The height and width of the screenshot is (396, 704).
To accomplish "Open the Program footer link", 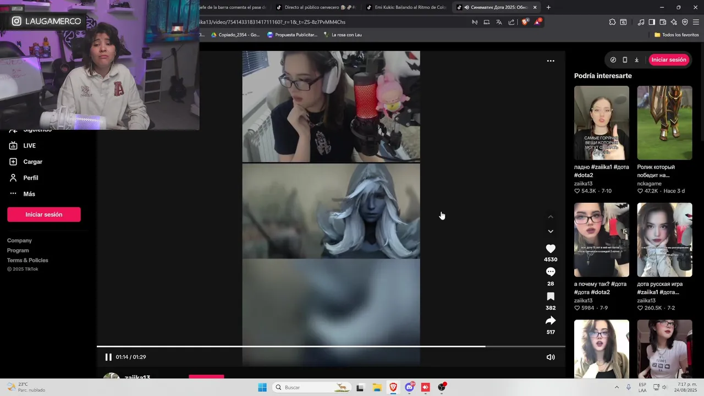I will [18, 250].
